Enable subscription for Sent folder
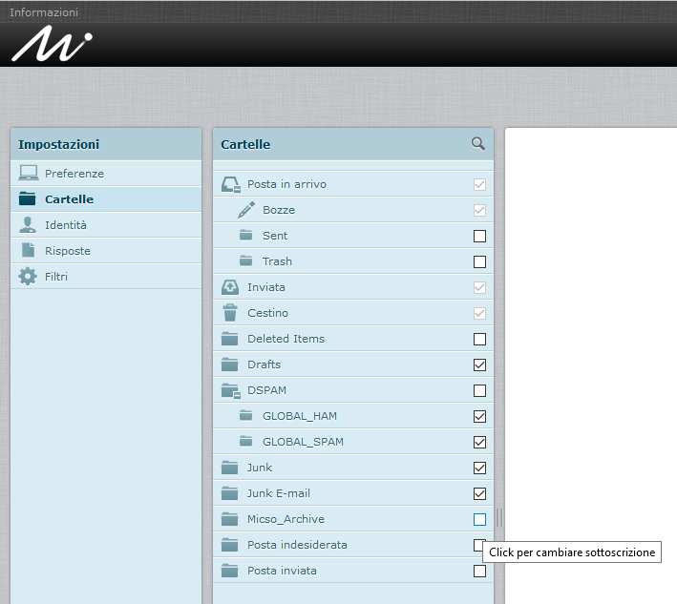 pyautogui.click(x=479, y=236)
